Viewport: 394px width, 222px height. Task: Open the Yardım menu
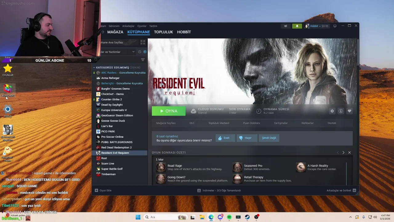click(153, 26)
